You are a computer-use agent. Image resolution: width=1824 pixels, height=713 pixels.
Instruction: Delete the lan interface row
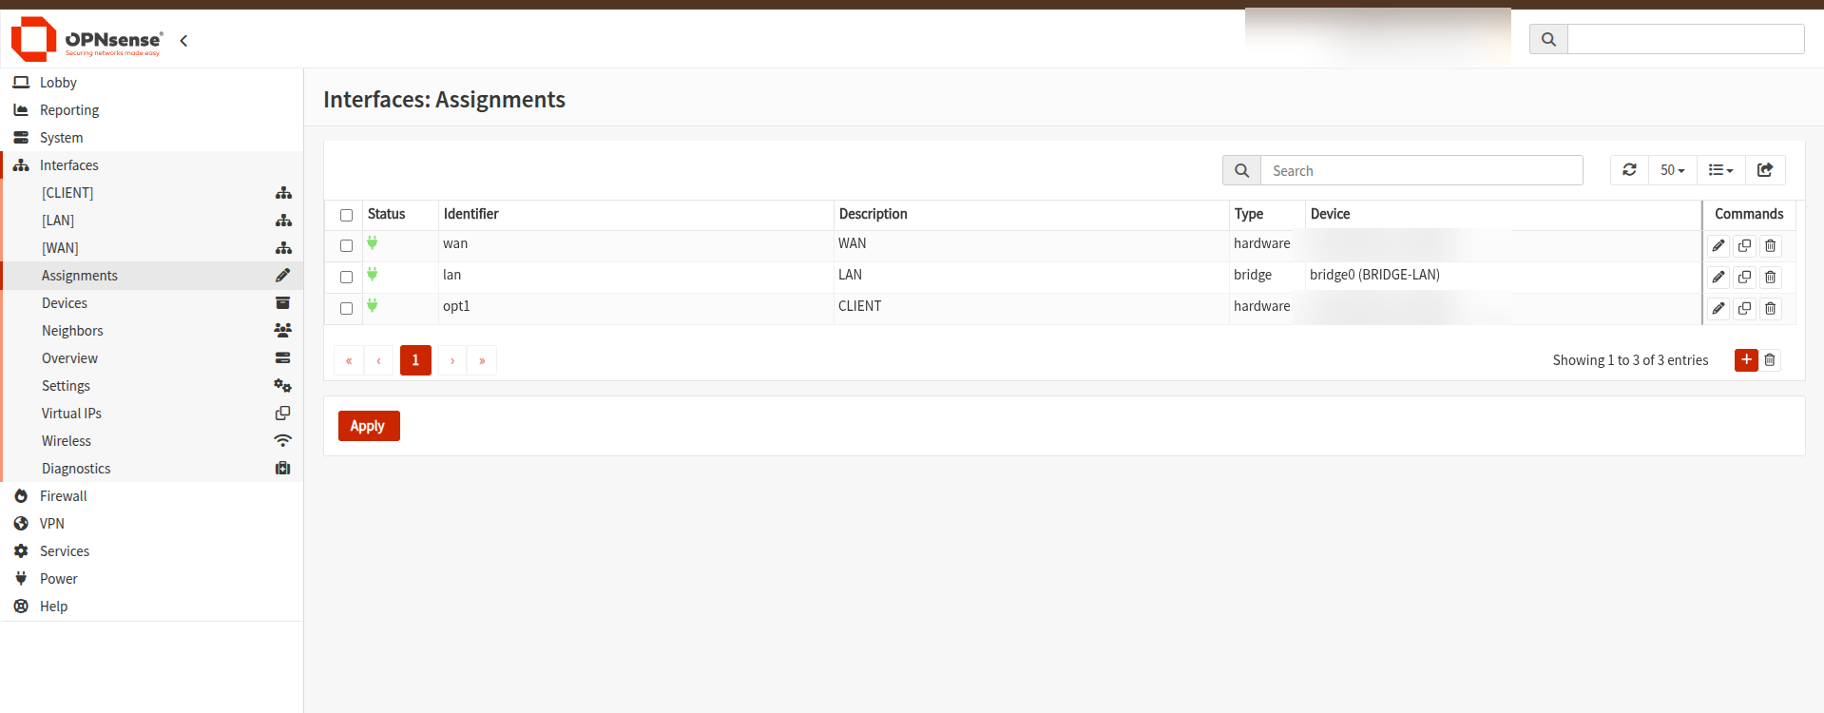pyautogui.click(x=1770, y=278)
